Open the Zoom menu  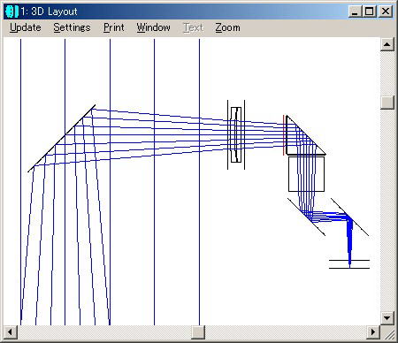point(227,27)
